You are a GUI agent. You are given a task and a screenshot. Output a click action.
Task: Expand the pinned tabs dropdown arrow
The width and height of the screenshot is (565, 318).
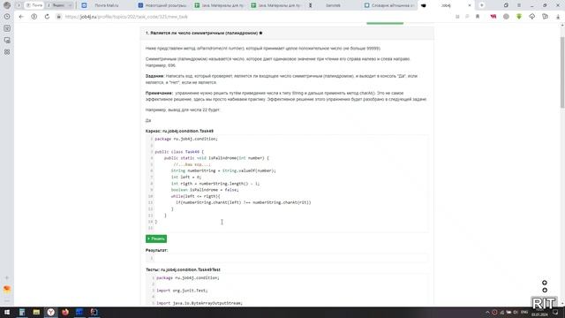coord(71,5)
